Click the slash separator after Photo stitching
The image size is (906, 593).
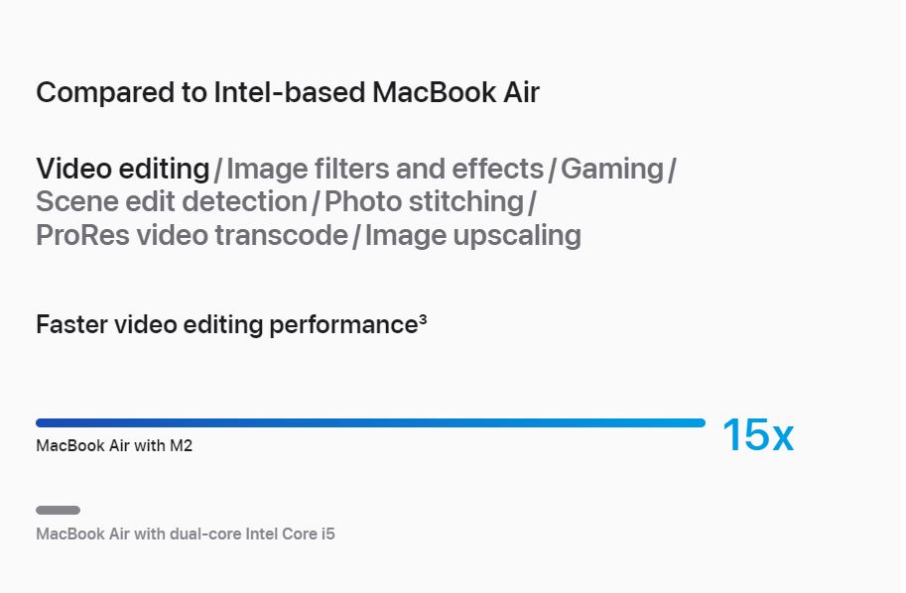pos(532,203)
